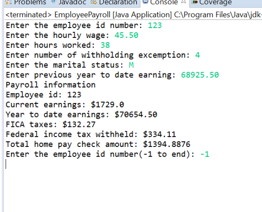The height and width of the screenshot is (212, 262).
Task: Click the Current earnings $1729.0 line
Action: (65, 105)
